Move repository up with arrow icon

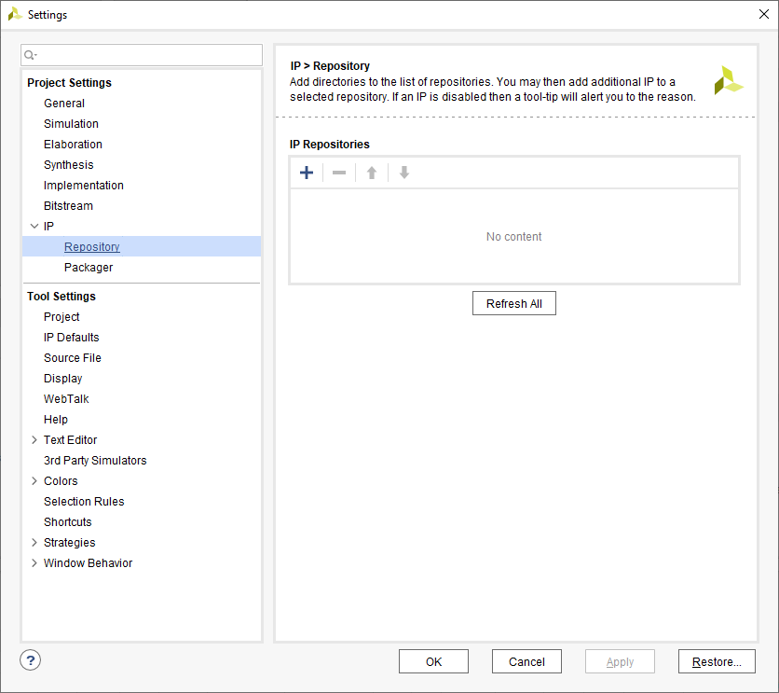click(372, 173)
